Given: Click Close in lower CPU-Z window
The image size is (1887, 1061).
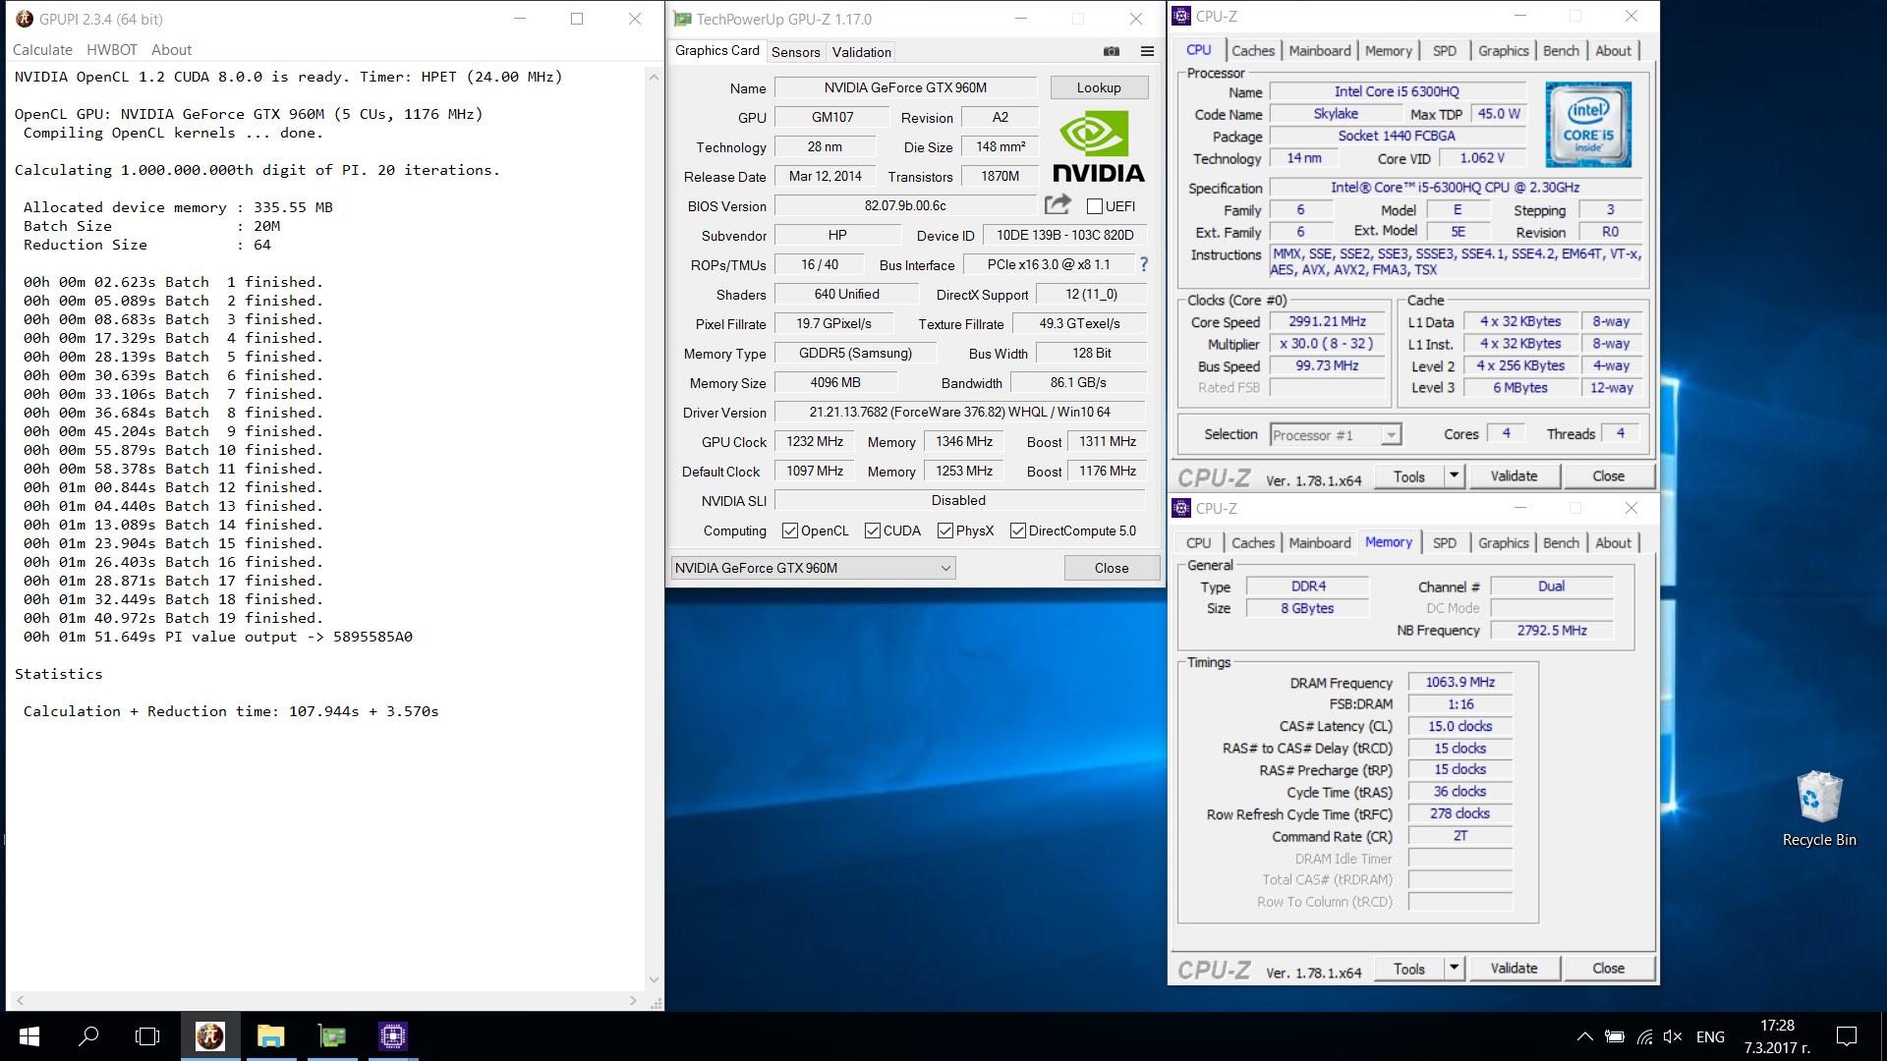Looking at the screenshot, I should [x=1608, y=969].
